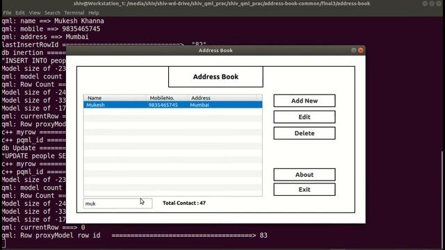Click the Mumbai address cell

200,105
